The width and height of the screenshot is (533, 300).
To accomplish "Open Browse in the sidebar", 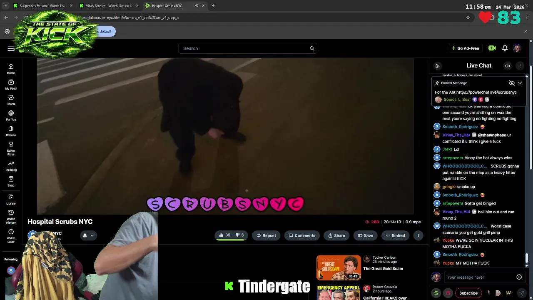I will 11,131.
